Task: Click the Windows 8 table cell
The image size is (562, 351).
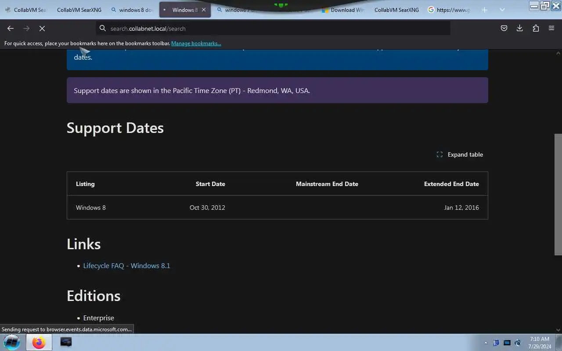Action: pos(91,208)
